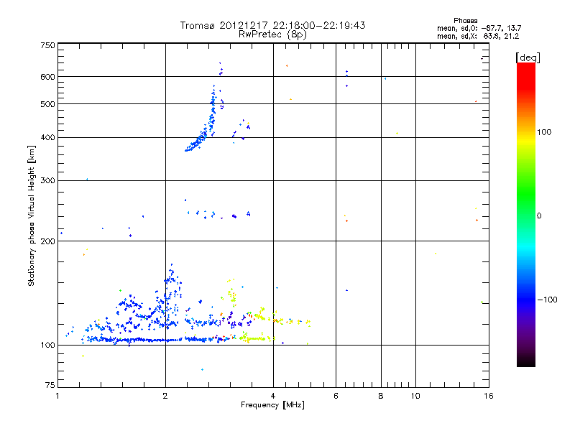Click the 'Stationary phase Virtual Height [km]' axis title
Screen dimensions: 575x431
[32, 216]
